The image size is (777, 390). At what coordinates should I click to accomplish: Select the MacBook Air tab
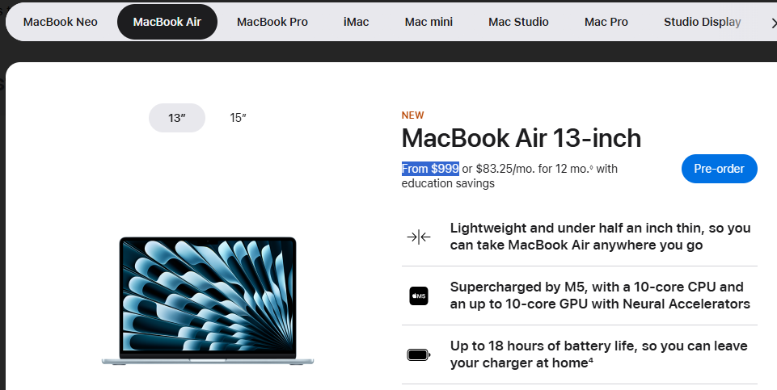pos(167,23)
